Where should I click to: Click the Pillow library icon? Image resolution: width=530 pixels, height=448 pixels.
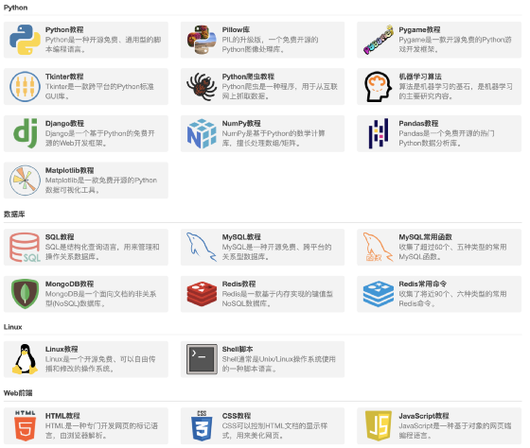pyautogui.click(x=202, y=40)
